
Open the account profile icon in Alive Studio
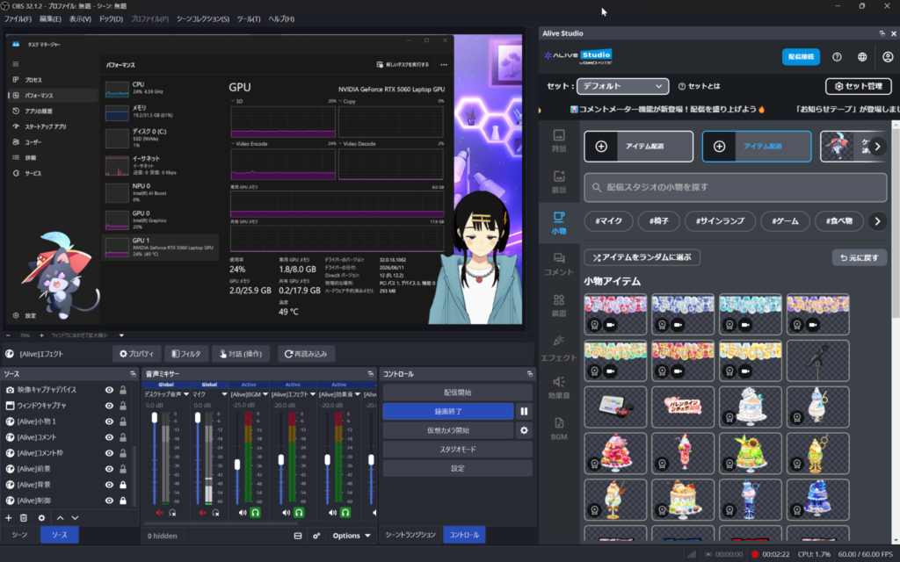[x=888, y=57]
